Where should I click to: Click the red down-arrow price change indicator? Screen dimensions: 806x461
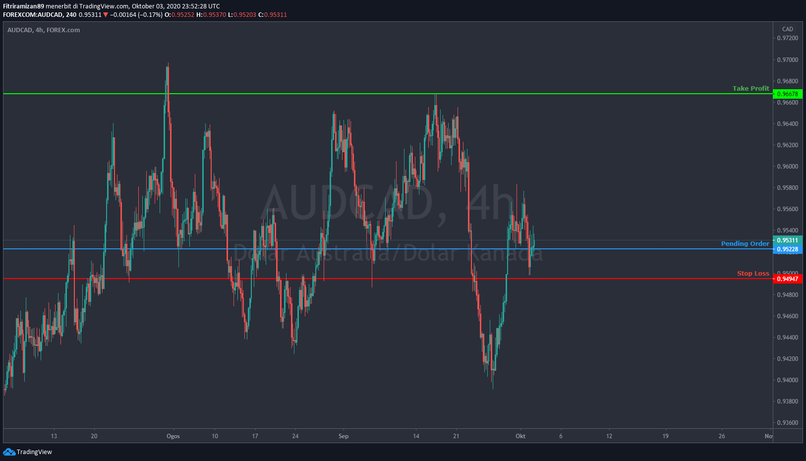[106, 15]
